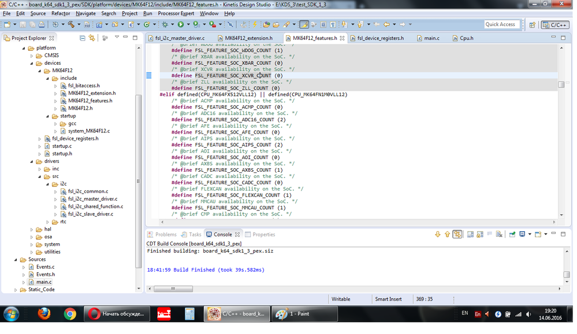The width and height of the screenshot is (577, 334).
Task: Expand the rtc folder
Action: (x=47, y=222)
